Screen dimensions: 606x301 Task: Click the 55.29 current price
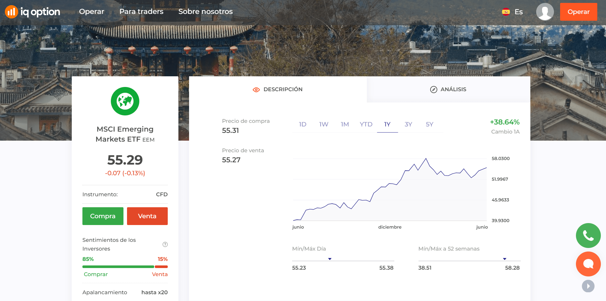click(x=125, y=160)
